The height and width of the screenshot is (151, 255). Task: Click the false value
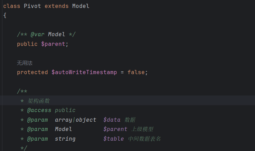coord(136,72)
